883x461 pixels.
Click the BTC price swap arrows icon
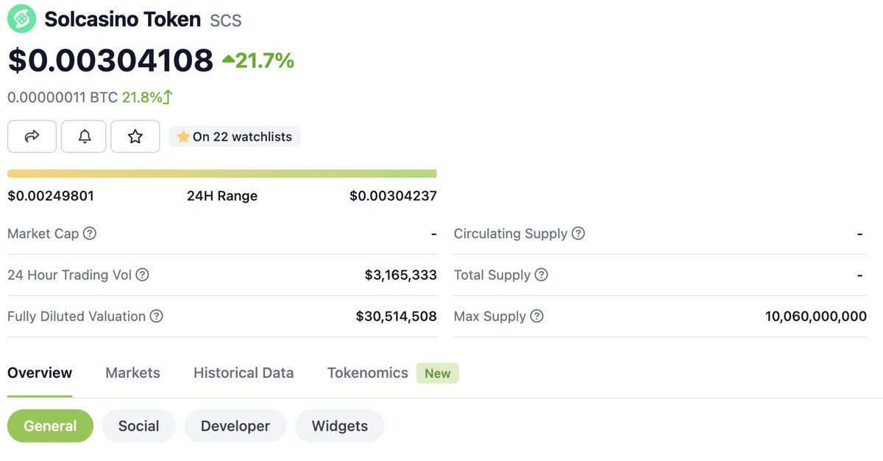pos(169,96)
